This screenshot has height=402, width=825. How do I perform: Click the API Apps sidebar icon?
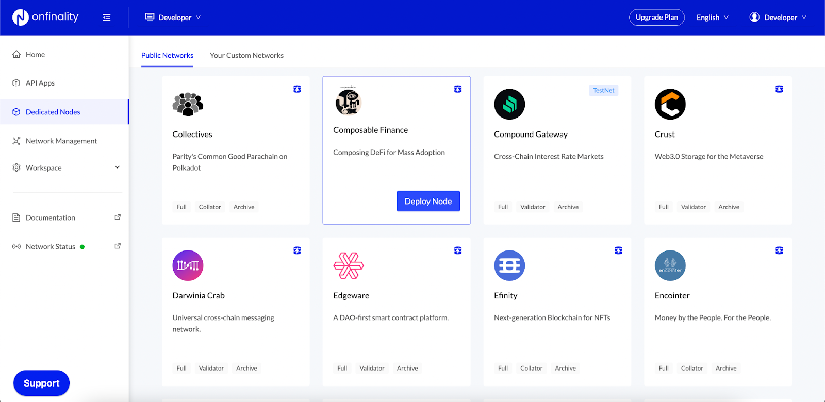pos(16,83)
